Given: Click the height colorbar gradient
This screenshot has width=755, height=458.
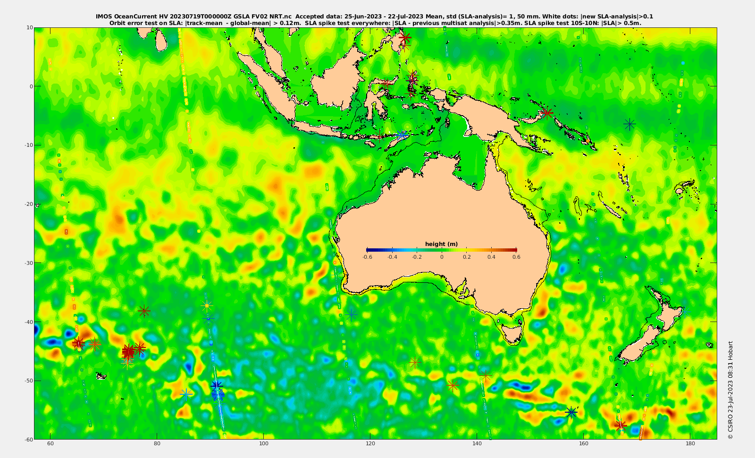Looking at the screenshot, I should coord(442,250).
